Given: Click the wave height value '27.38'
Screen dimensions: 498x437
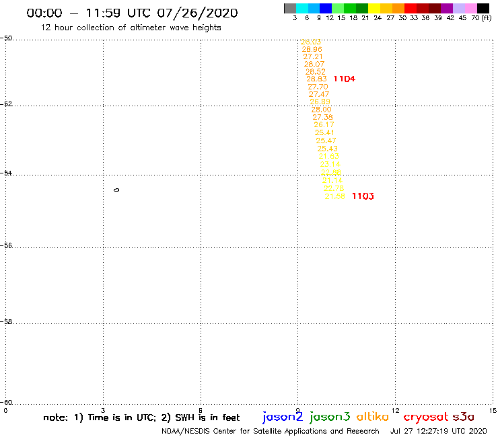Looking at the screenshot, I should point(322,117).
